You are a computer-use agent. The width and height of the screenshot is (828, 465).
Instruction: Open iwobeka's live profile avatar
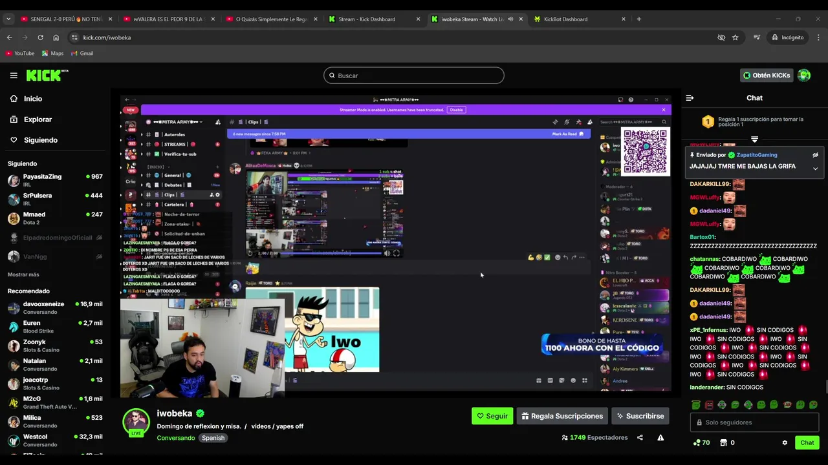coord(136,422)
